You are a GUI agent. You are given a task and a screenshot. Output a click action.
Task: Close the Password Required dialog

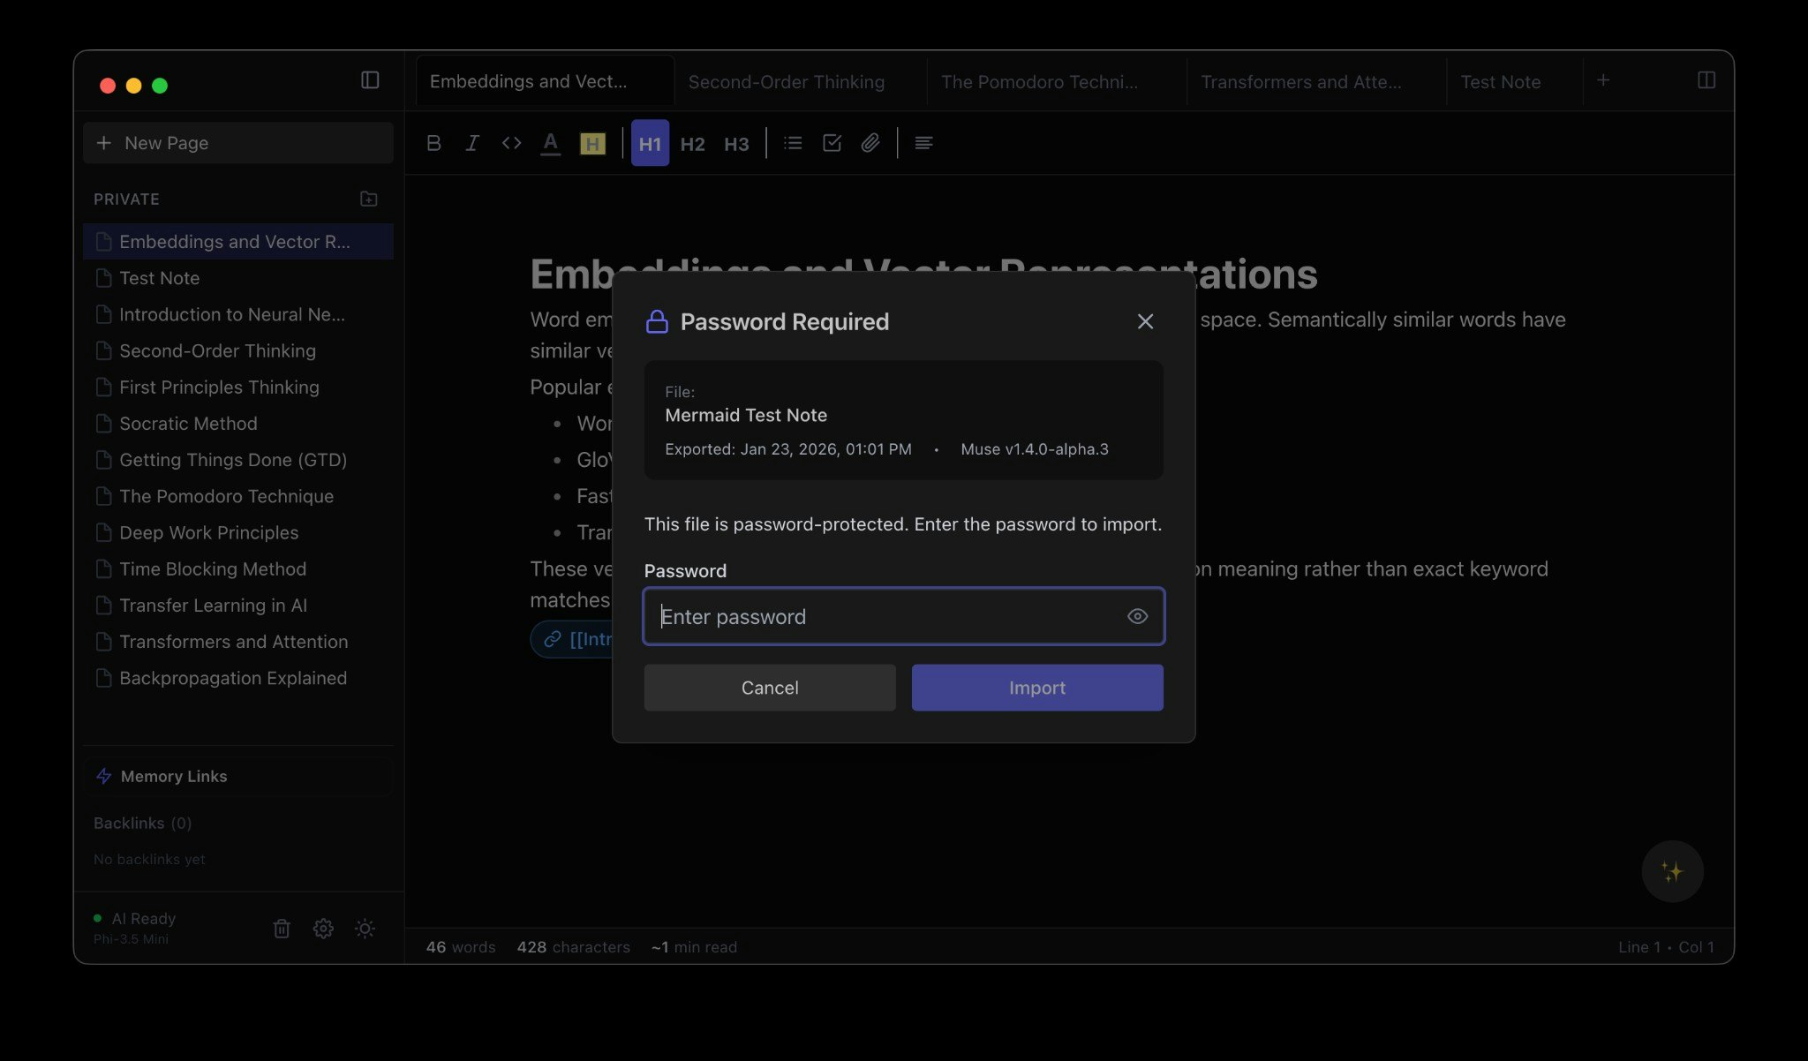point(1145,321)
